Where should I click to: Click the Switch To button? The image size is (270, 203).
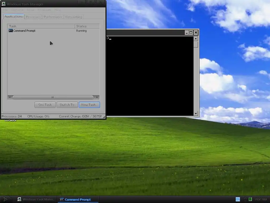point(67,105)
